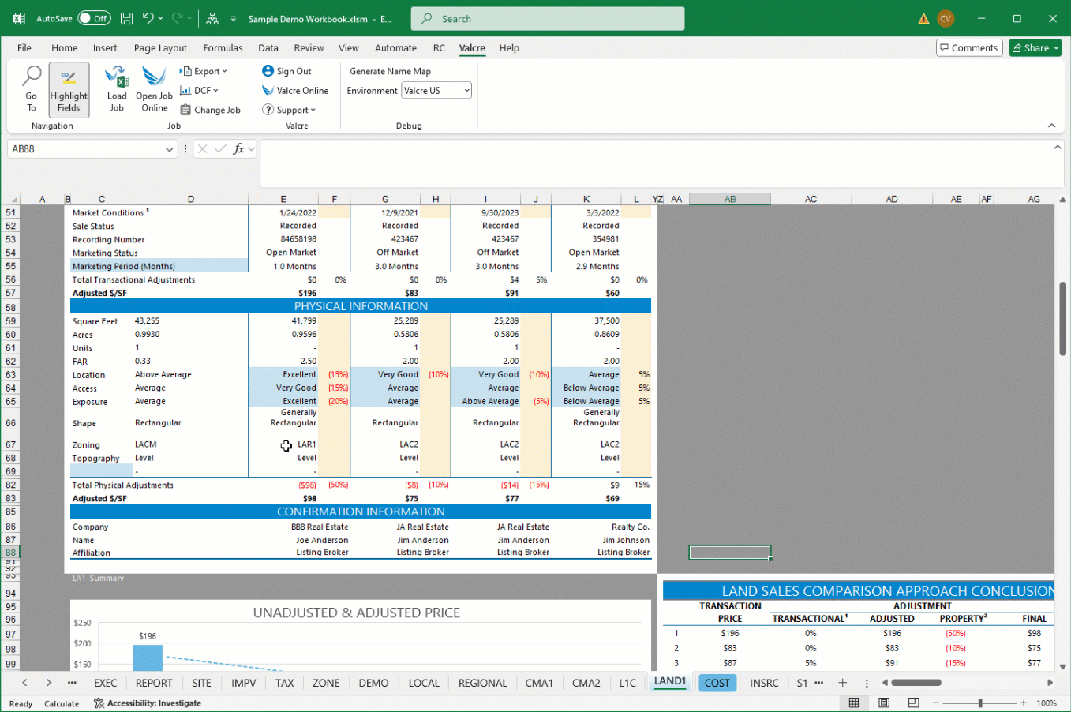Switch to the Valcre ribbon tab

472,48
